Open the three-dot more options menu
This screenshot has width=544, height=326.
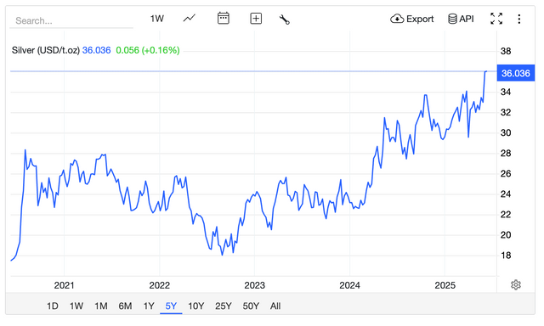tap(519, 19)
